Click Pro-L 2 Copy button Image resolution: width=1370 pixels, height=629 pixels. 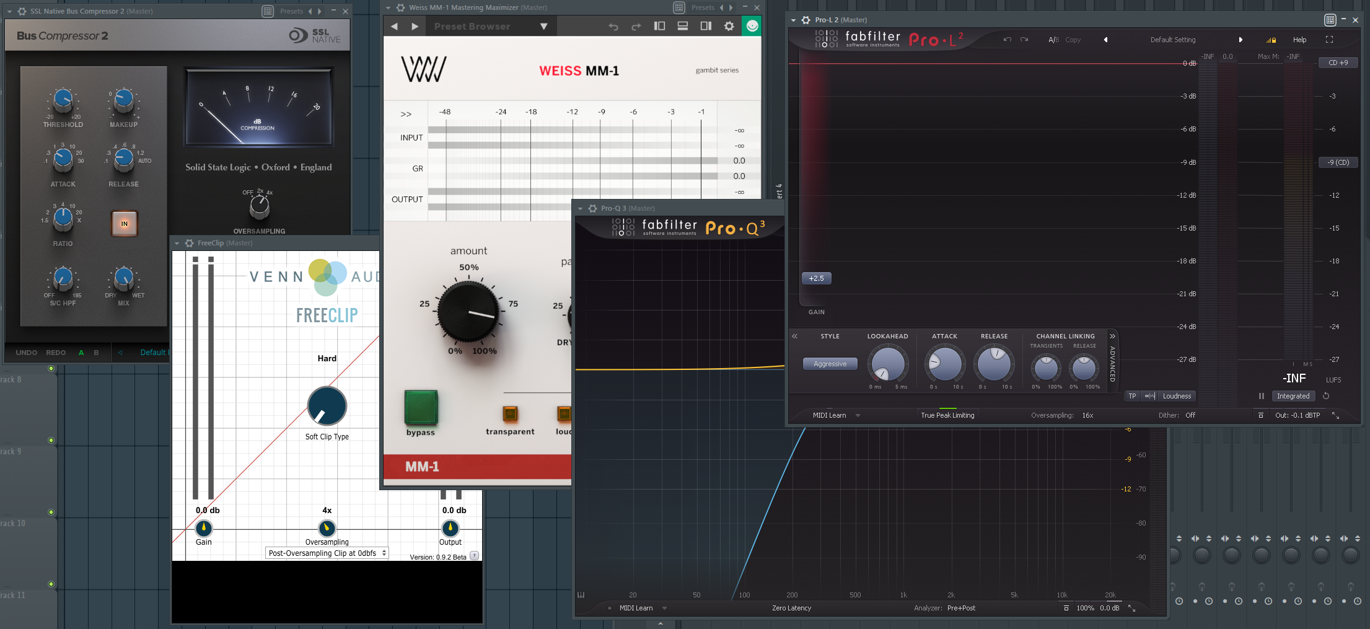pyautogui.click(x=1073, y=40)
